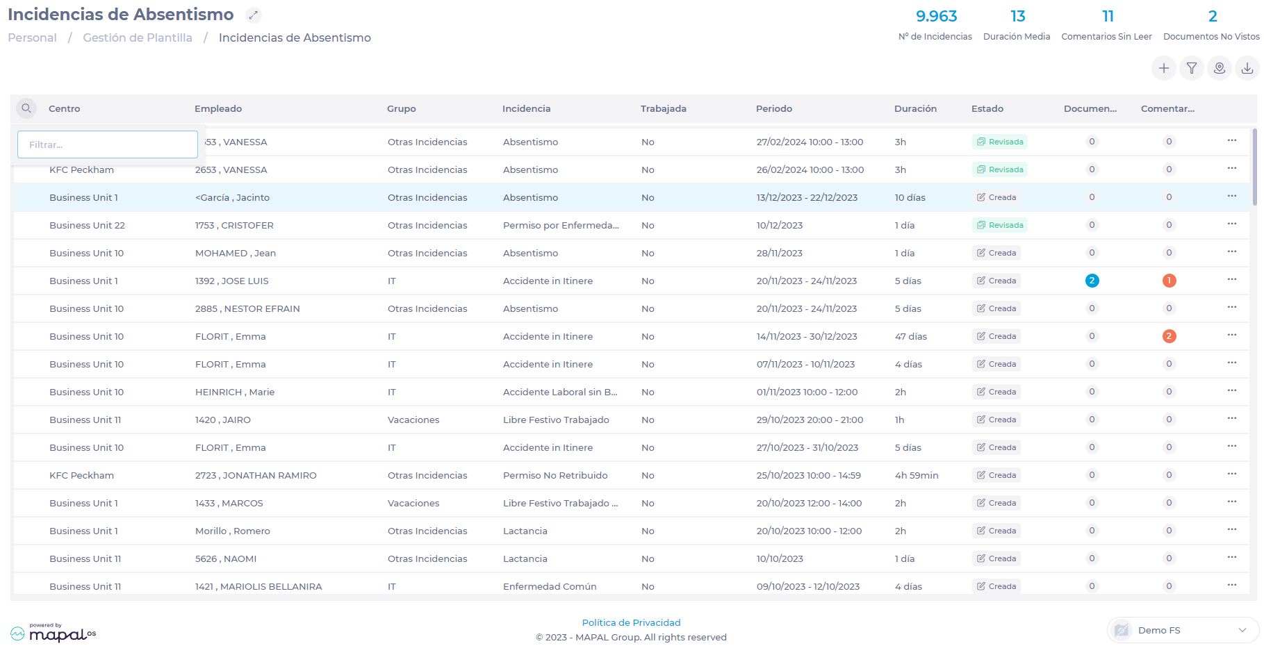Click red comments badge showing 2
Viewport: 1264px width, 646px height.
1169,336
